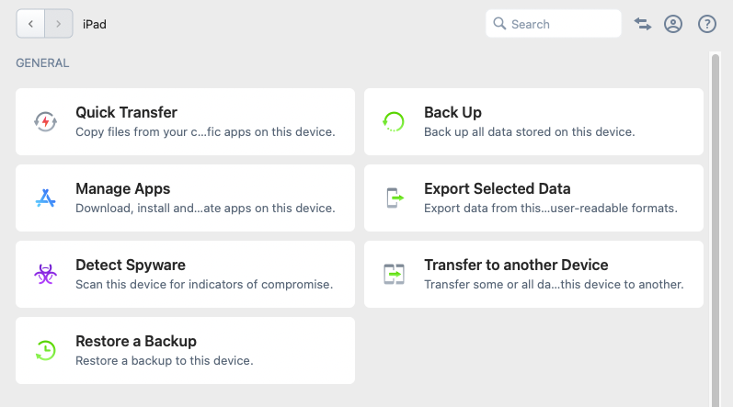Viewport: 733px width, 407px height.
Task: Open the Quick Transfer title
Action: tap(126, 112)
